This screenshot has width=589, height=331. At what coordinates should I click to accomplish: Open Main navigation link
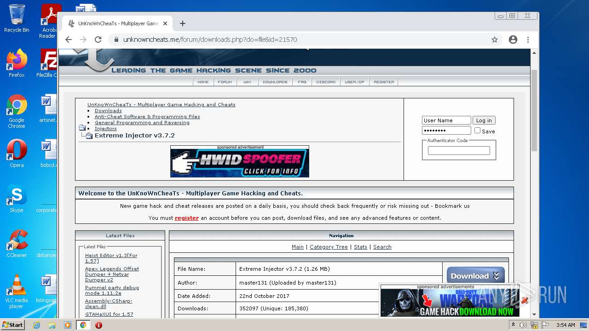[x=298, y=247]
